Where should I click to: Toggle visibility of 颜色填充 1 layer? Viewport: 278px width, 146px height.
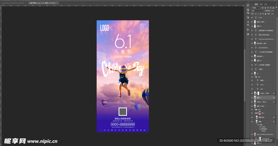point(252,56)
